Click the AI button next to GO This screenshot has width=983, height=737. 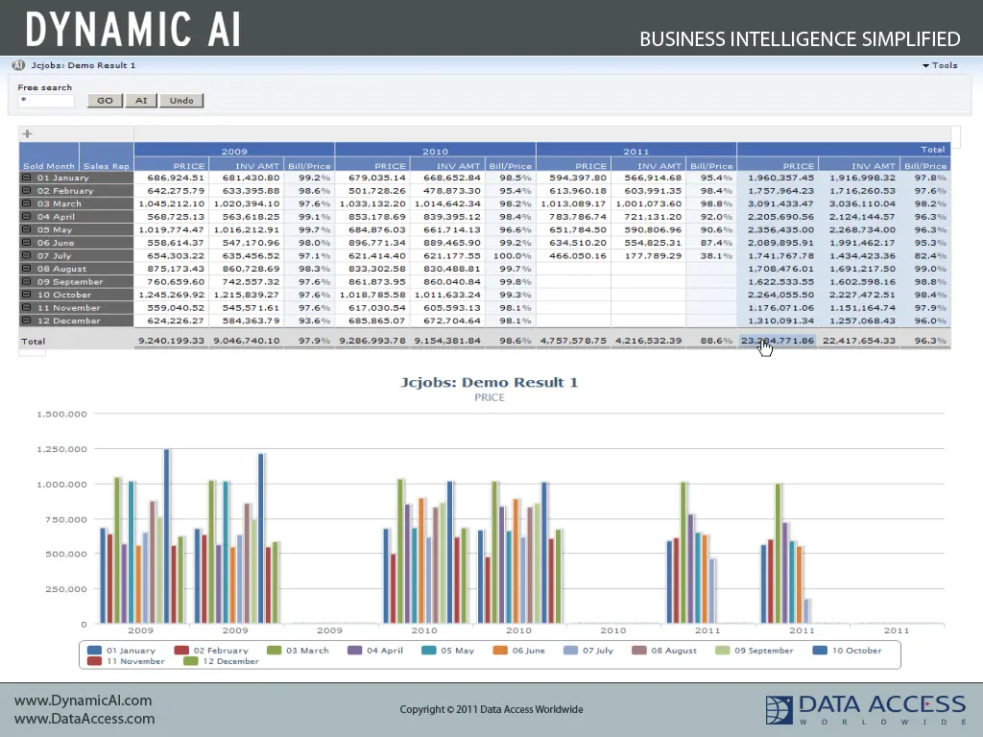tap(141, 100)
